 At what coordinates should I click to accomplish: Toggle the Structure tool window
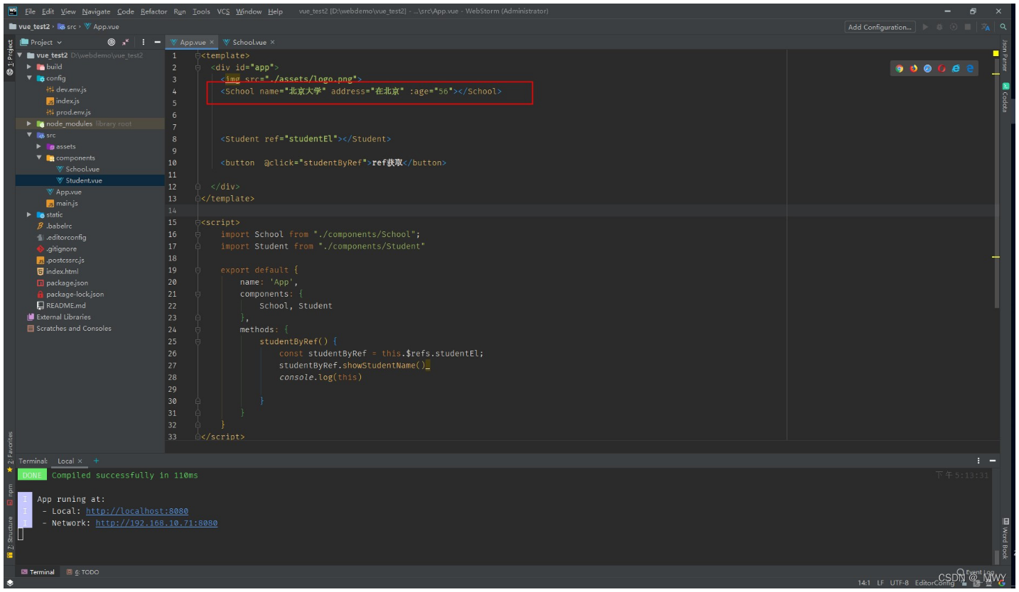click(10, 533)
